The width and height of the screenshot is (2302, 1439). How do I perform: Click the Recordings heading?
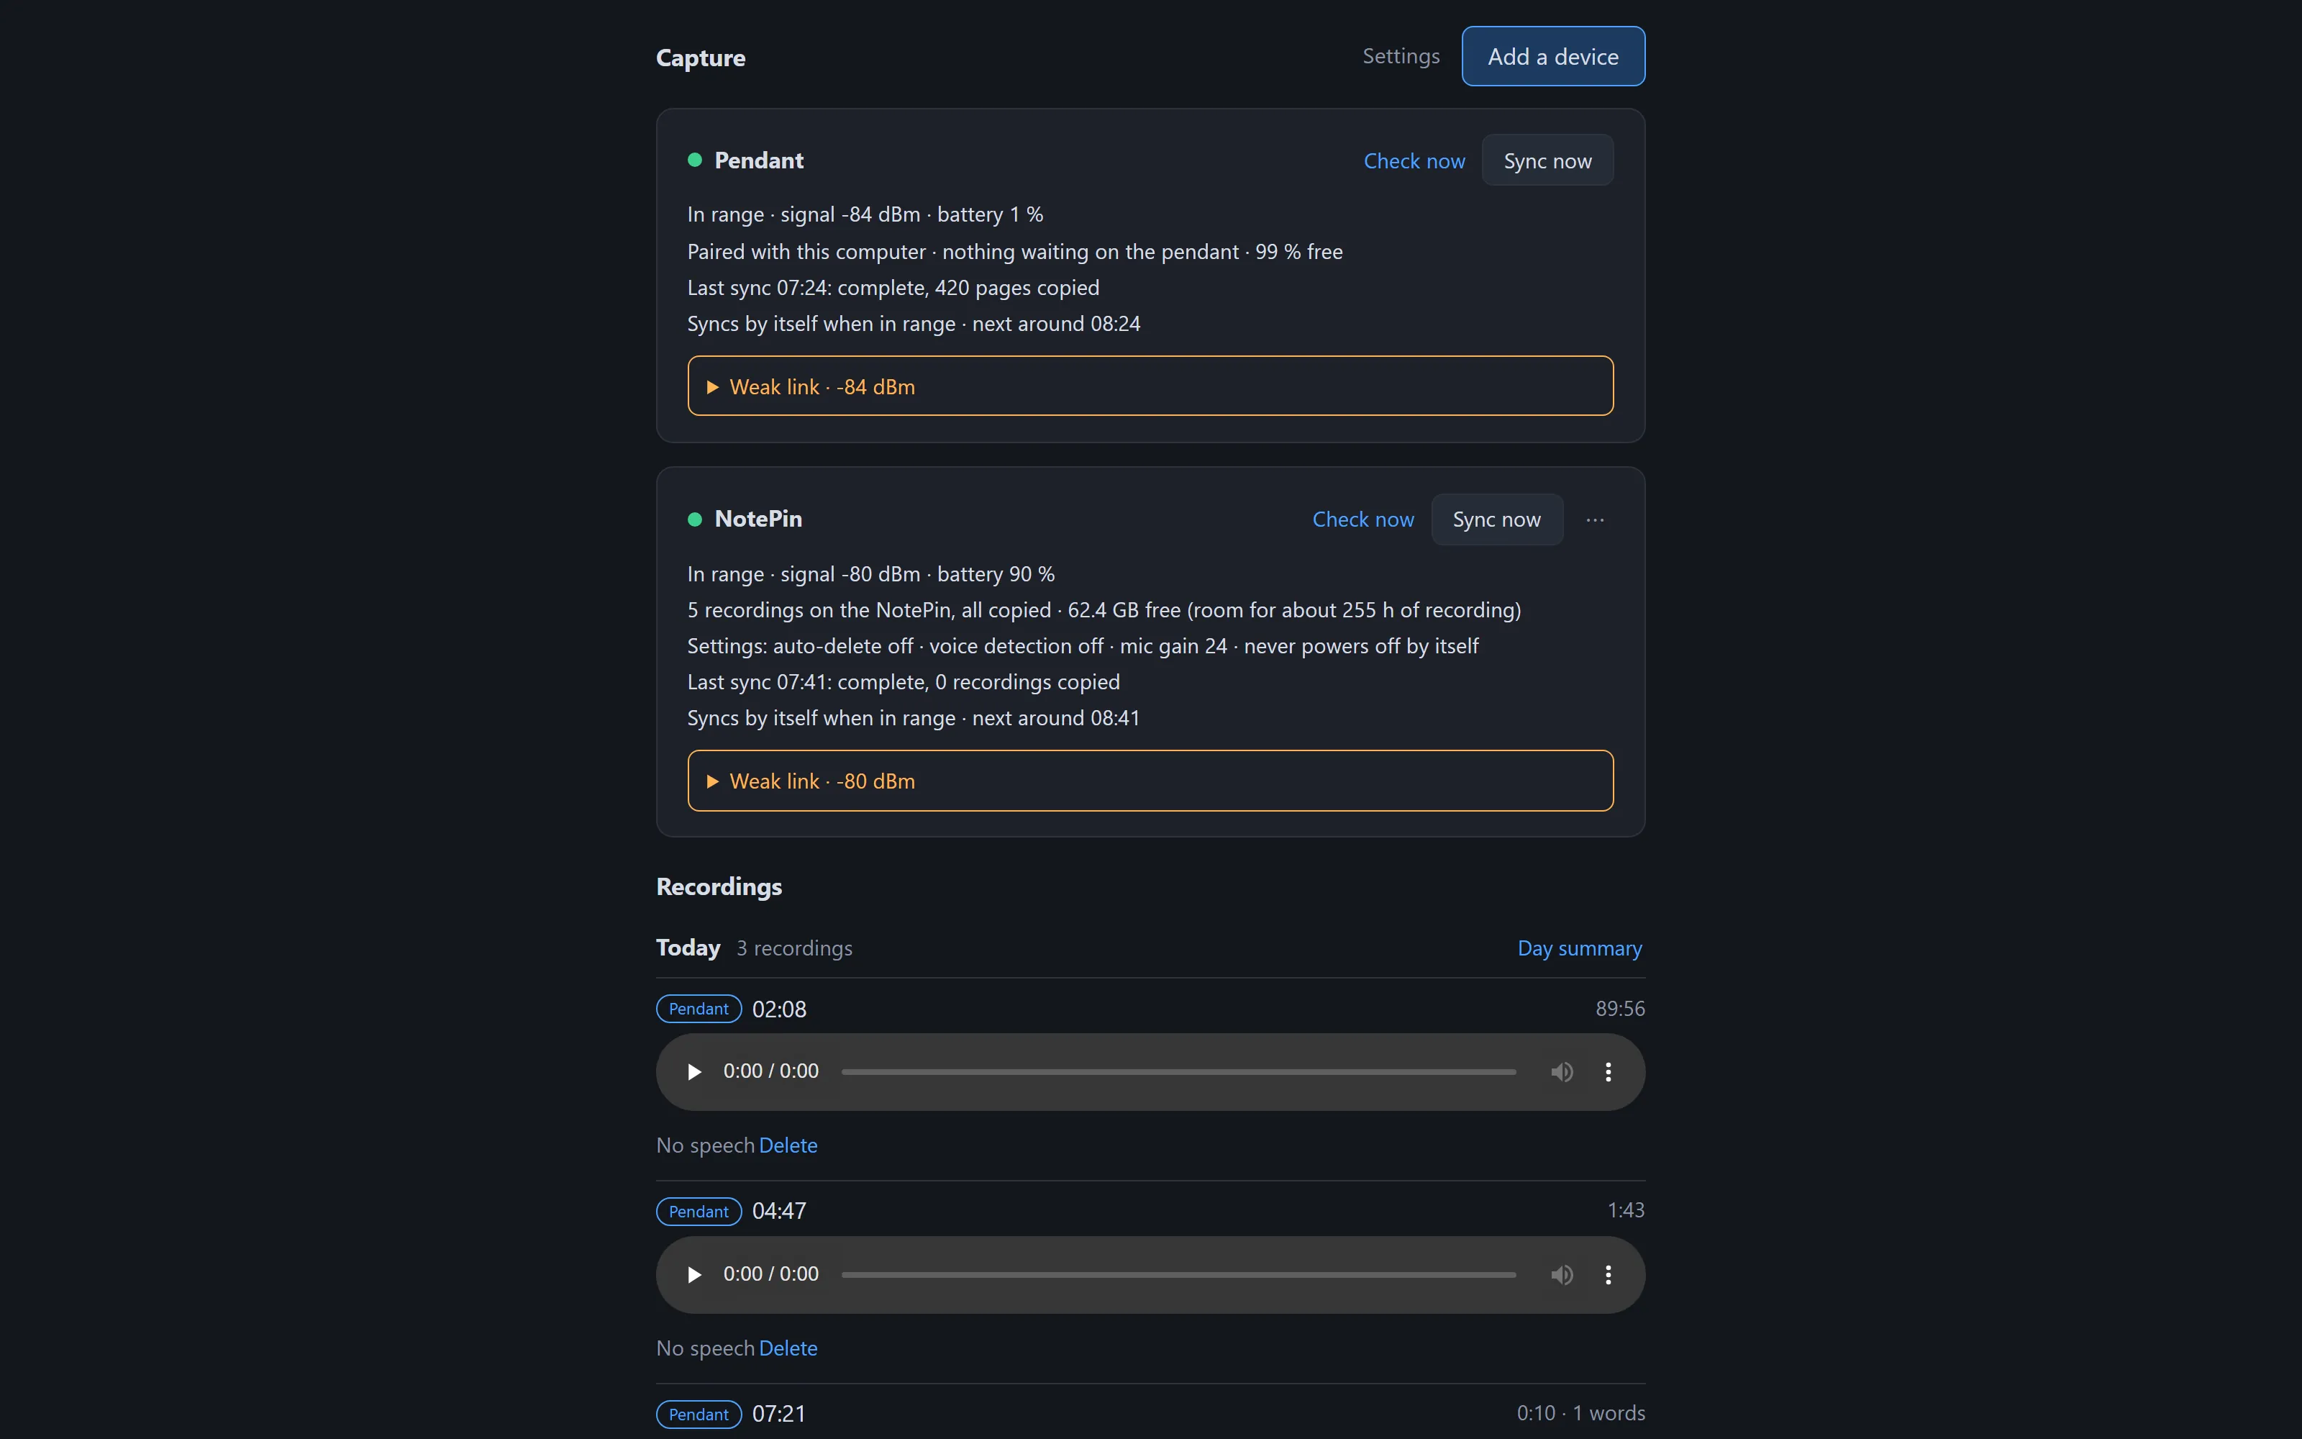click(719, 886)
